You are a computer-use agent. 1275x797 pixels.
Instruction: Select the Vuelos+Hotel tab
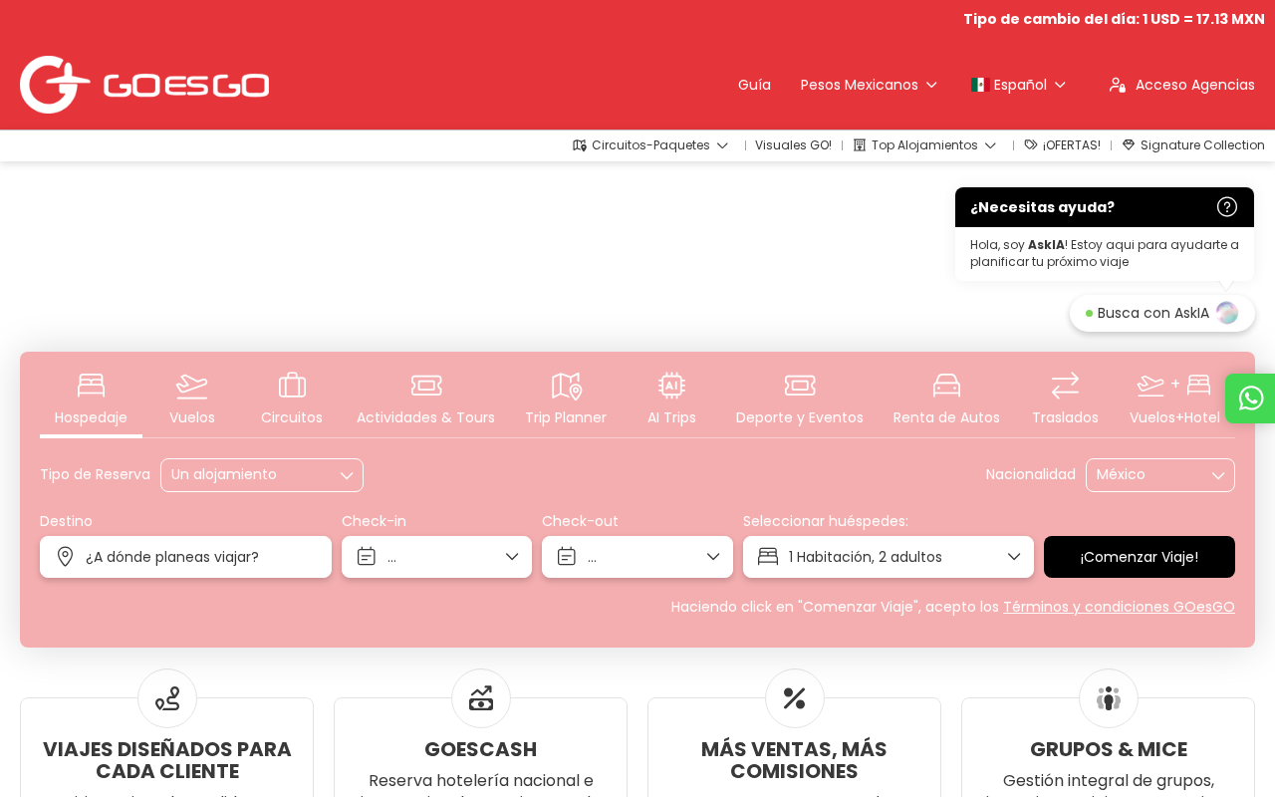(x=1174, y=399)
